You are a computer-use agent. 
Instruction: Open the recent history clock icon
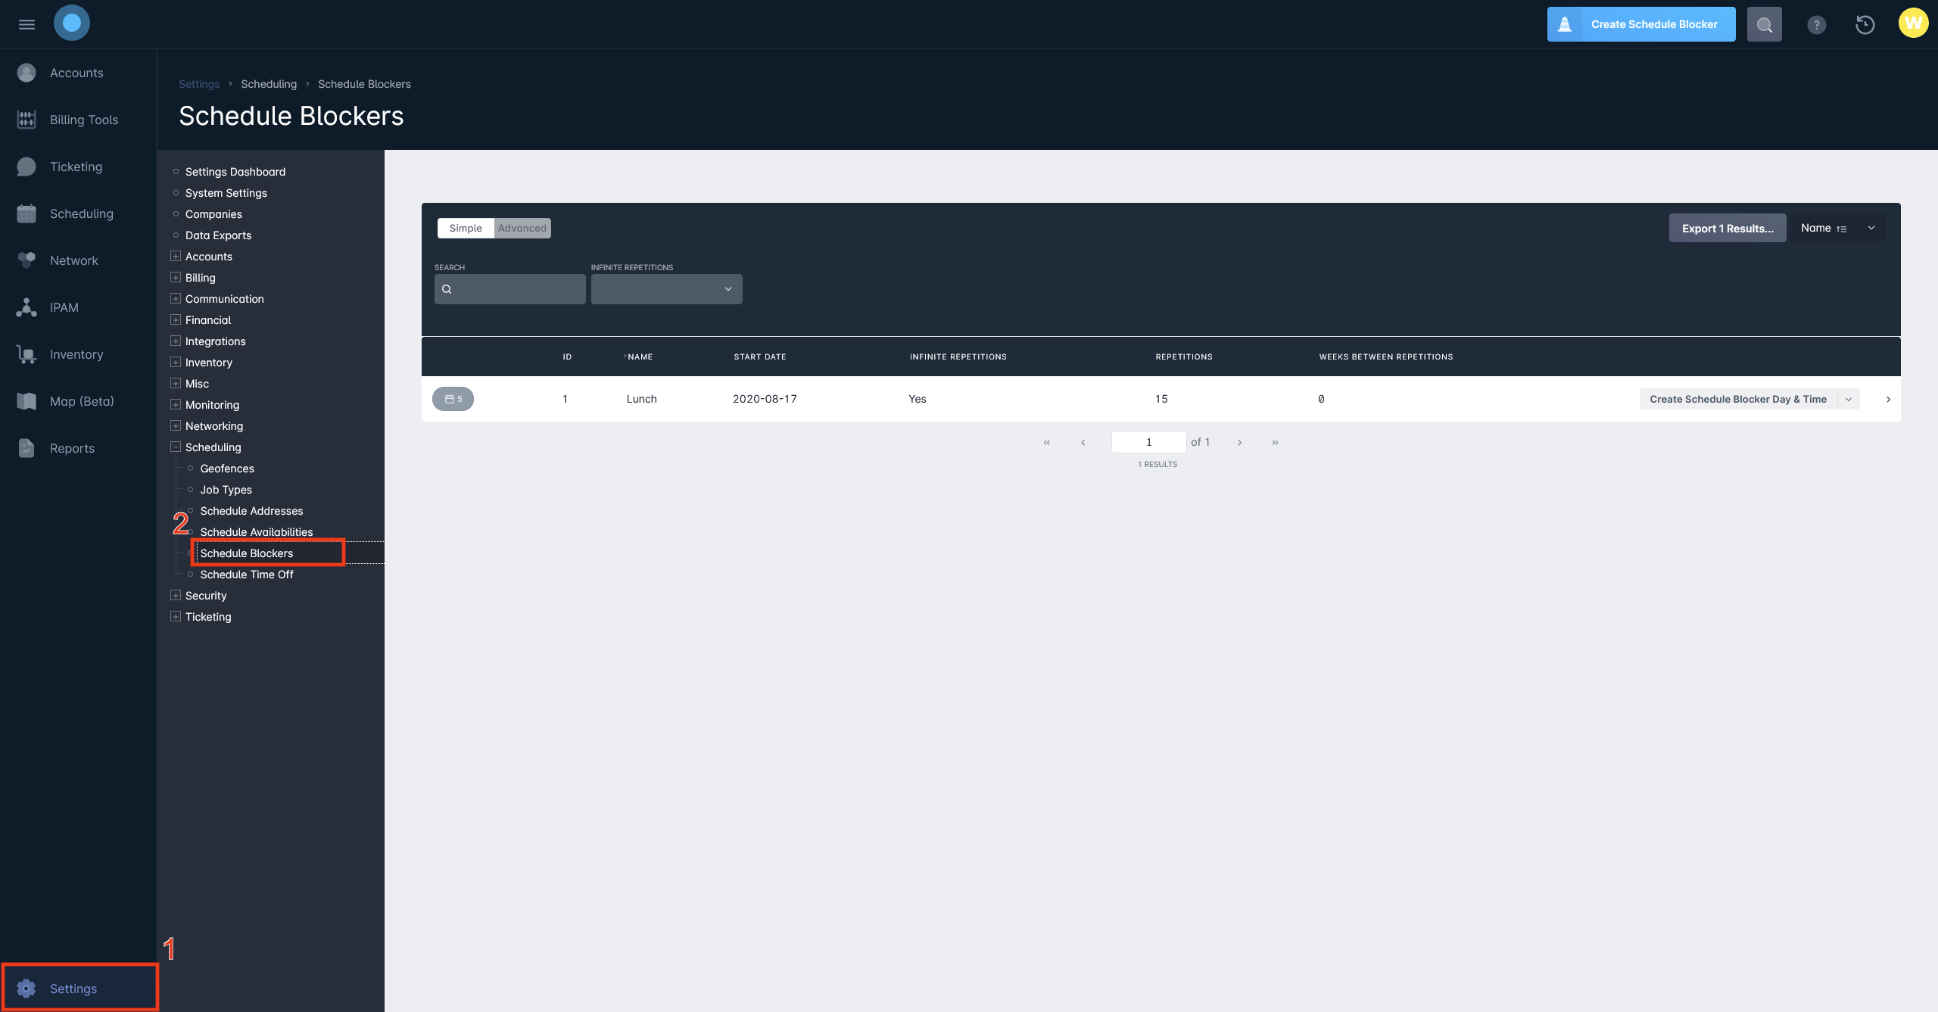(x=1865, y=24)
